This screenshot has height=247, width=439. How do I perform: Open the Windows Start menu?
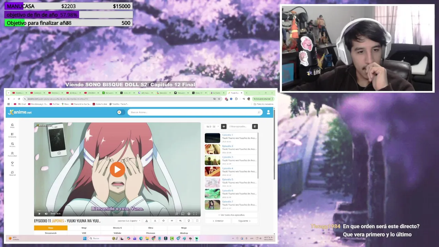(85, 238)
